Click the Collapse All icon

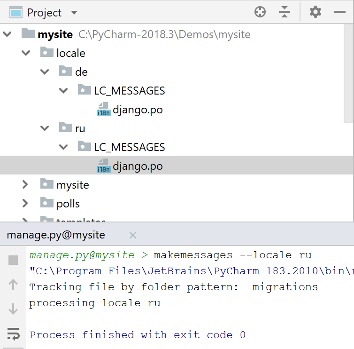click(x=285, y=12)
